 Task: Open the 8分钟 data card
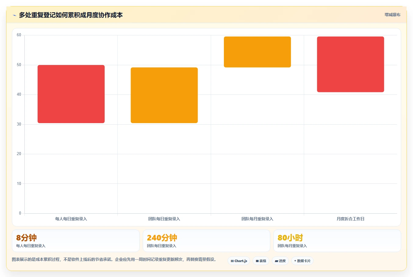[76, 241]
